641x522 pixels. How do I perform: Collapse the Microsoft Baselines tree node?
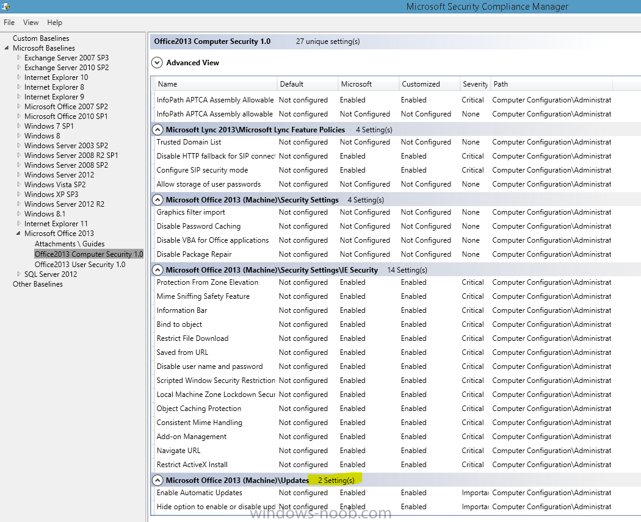(x=7, y=48)
